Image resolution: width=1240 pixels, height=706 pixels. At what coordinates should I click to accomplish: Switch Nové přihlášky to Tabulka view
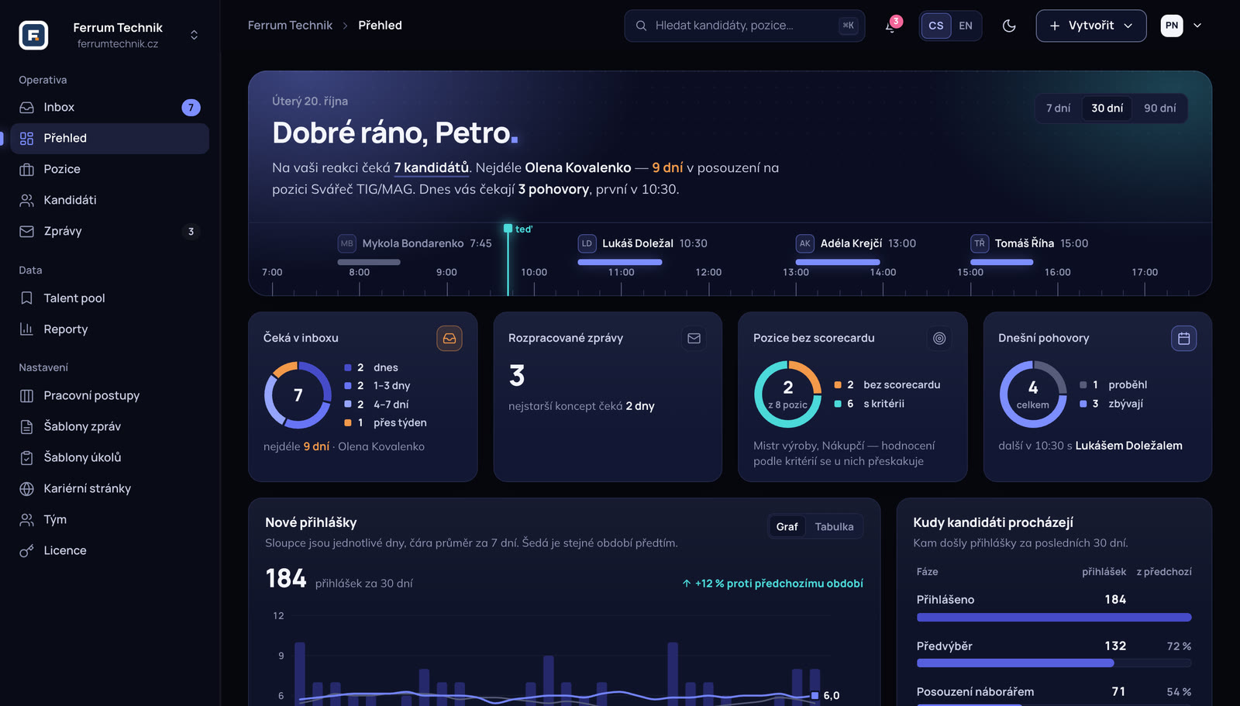click(834, 527)
